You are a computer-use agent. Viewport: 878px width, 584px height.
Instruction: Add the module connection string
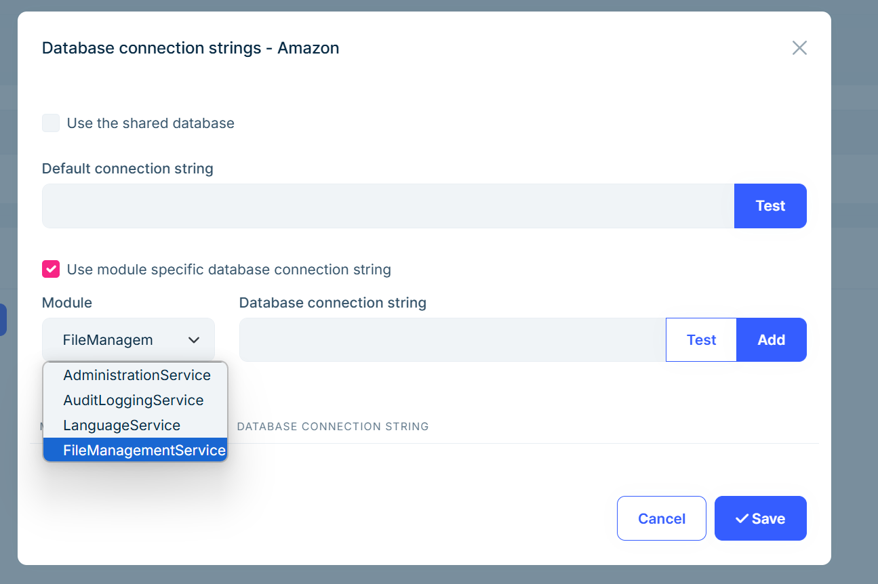(x=772, y=340)
